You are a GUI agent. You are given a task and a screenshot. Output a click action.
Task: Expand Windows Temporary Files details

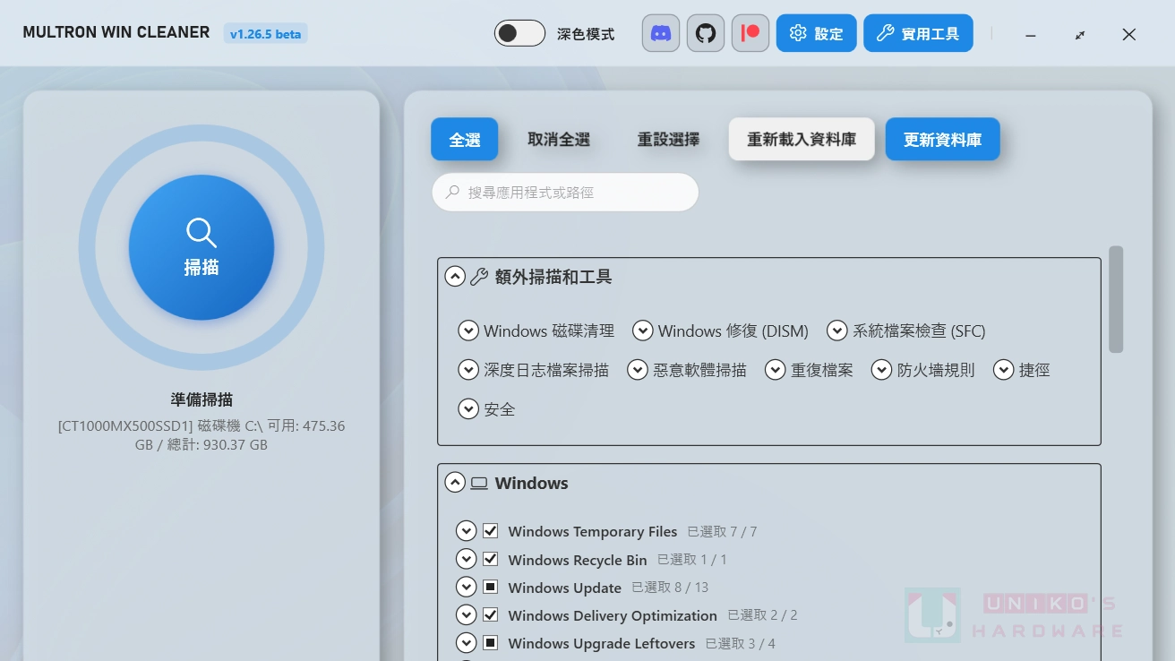pyautogui.click(x=466, y=531)
